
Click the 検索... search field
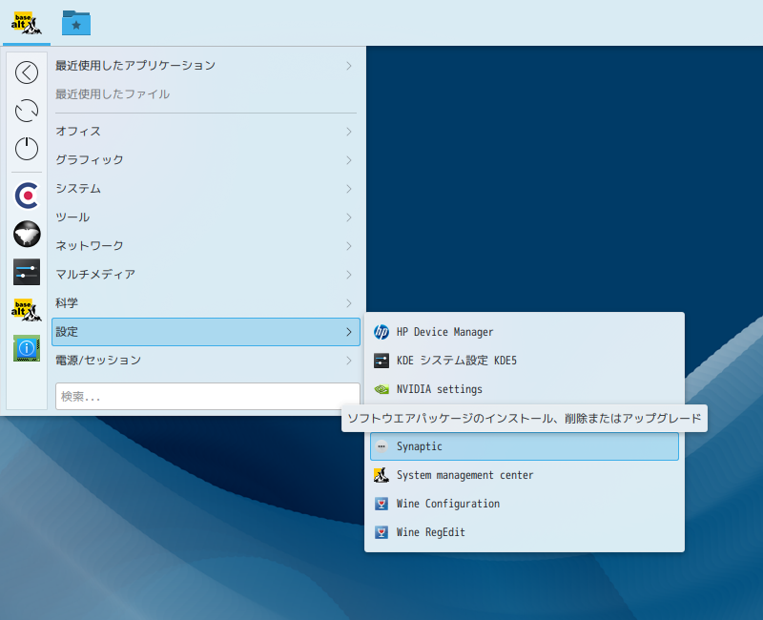click(208, 397)
